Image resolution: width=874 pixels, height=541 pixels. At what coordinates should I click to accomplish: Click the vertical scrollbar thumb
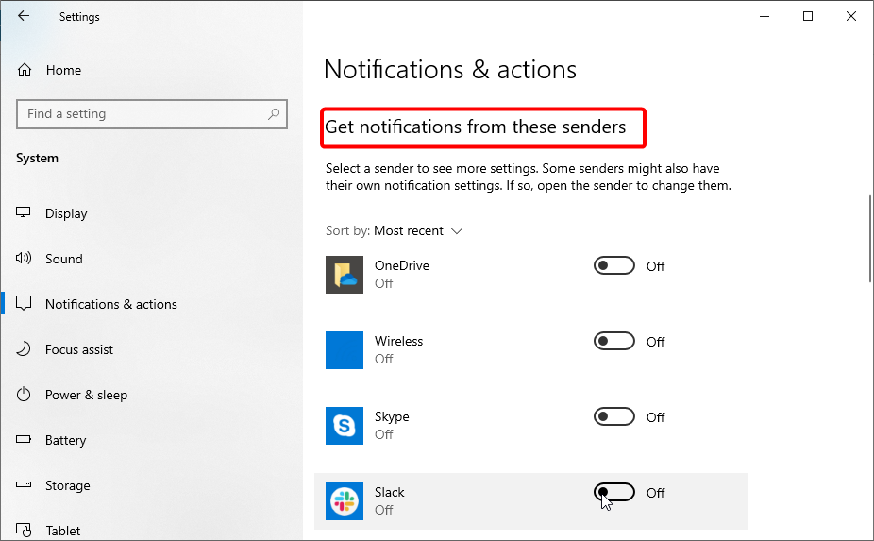(x=869, y=239)
